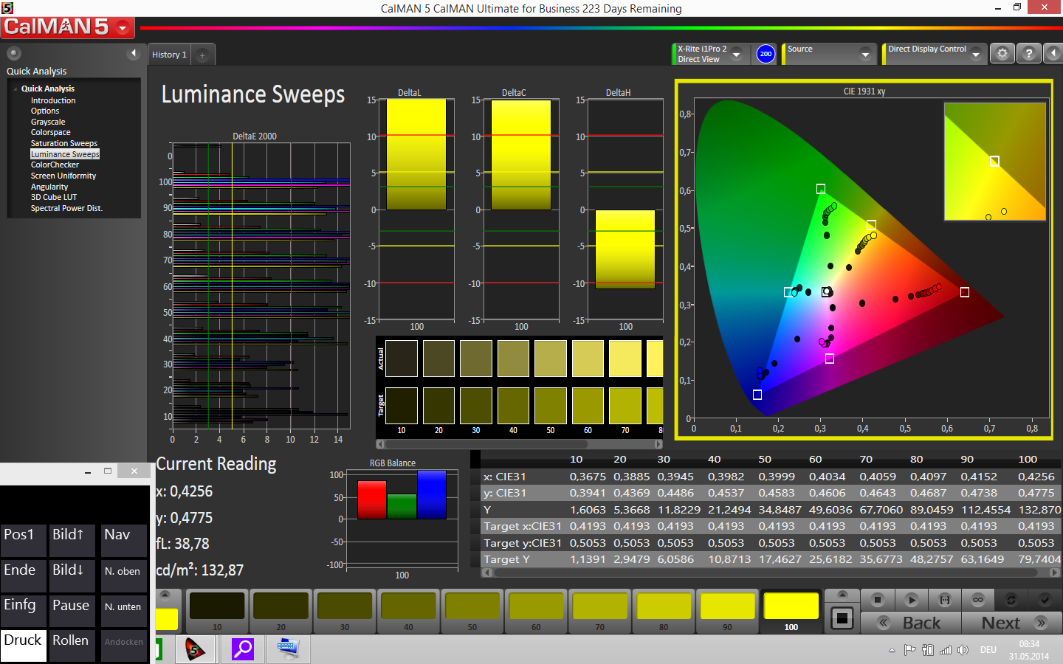
Task: Click the Back button
Action: coord(912,623)
